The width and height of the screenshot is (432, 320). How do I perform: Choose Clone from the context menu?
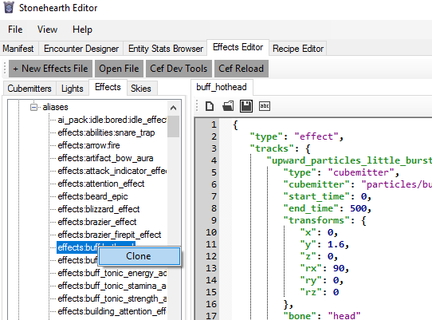[139, 256]
